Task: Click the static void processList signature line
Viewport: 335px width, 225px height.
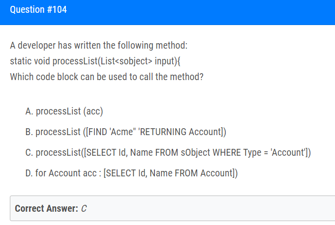Action: pyautogui.click(x=95, y=61)
